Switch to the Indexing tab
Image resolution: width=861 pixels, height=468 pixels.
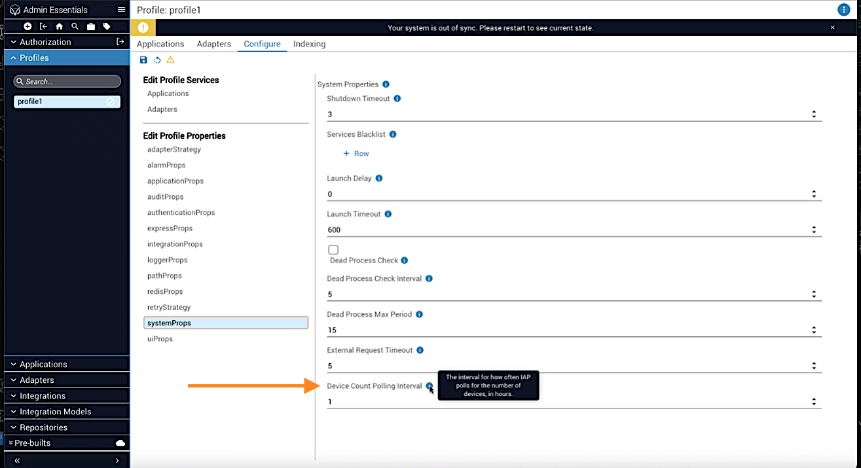coord(309,44)
